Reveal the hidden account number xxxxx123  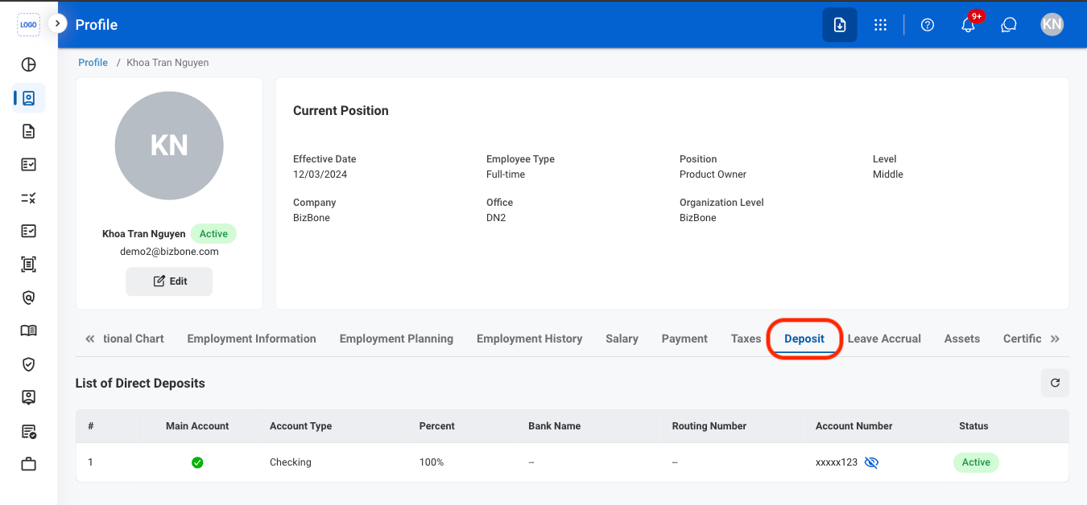871,462
